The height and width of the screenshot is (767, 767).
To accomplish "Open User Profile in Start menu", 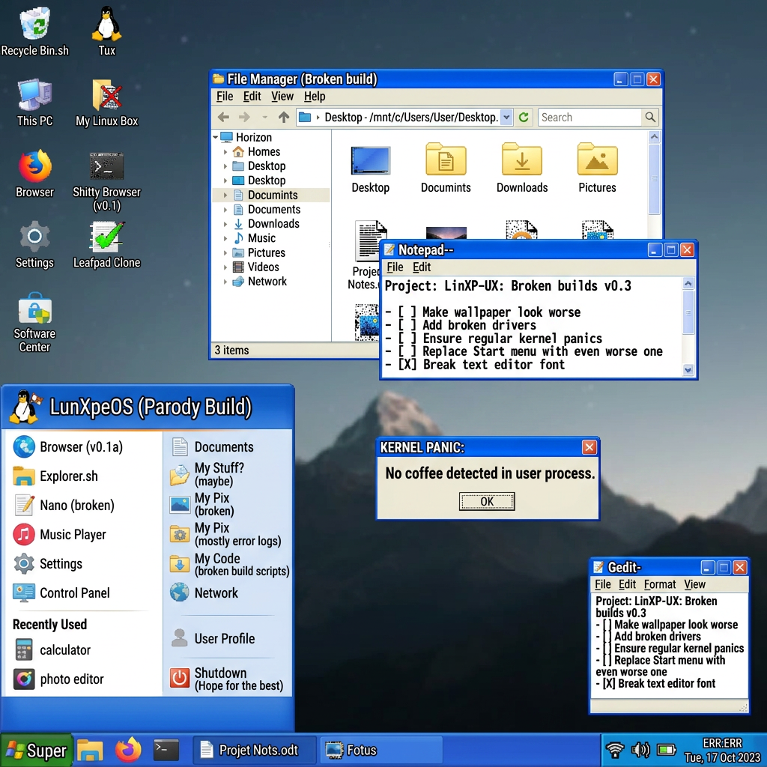I will (213, 638).
